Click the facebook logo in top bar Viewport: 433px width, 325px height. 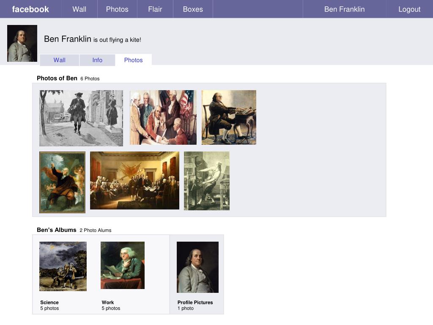30,9
